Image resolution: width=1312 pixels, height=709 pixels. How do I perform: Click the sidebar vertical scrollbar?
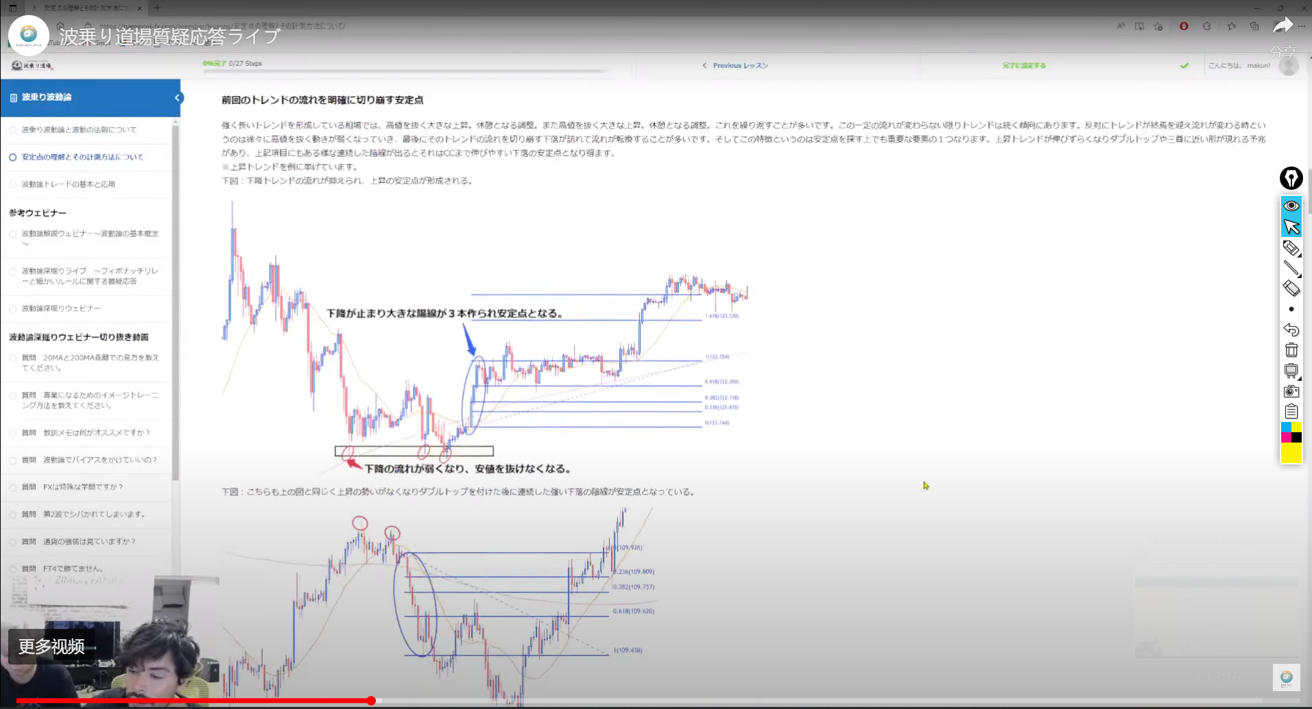(x=176, y=301)
